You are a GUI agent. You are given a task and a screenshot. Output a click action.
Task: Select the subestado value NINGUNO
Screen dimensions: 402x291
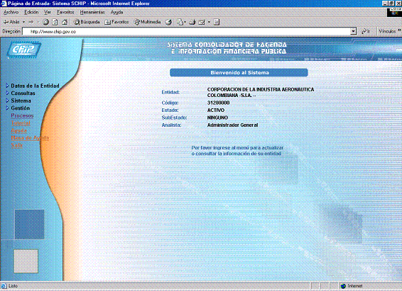point(217,118)
